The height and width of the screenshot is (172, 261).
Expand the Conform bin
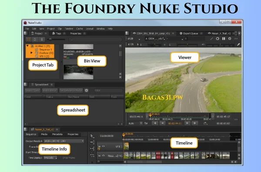[x=31, y=53]
